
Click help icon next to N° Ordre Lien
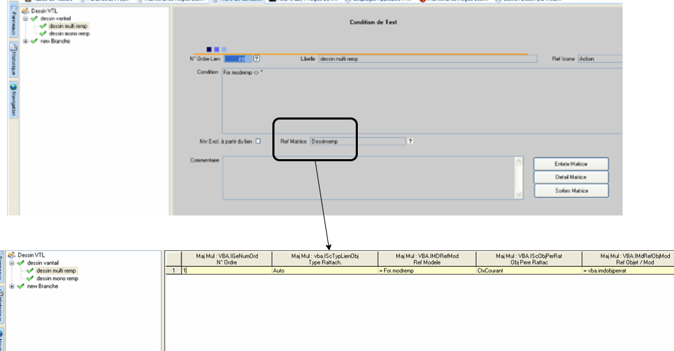pos(256,59)
